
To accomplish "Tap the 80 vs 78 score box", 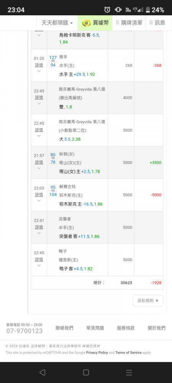I will pyautogui.click(x=53, y=159).
